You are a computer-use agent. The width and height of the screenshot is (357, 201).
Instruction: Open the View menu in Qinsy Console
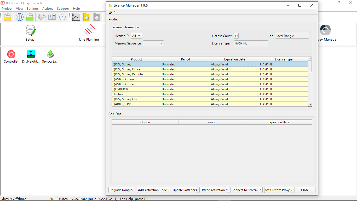(x=20, y=9)
